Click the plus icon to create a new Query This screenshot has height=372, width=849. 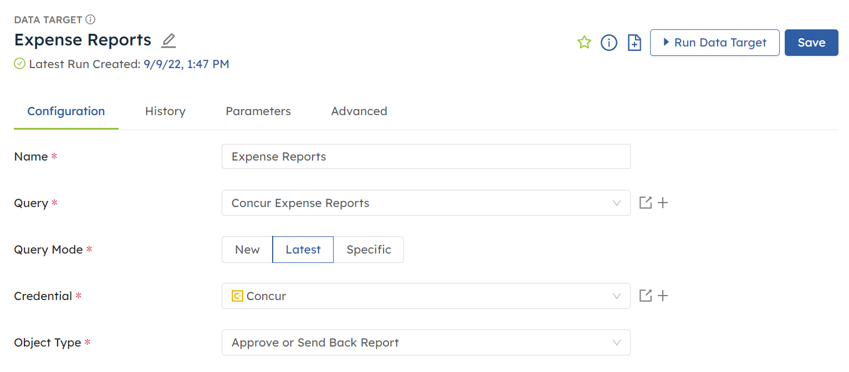[663, 203]
